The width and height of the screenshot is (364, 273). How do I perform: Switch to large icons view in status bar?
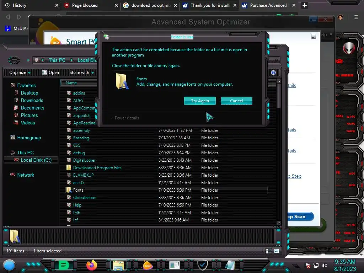(277, 251)
